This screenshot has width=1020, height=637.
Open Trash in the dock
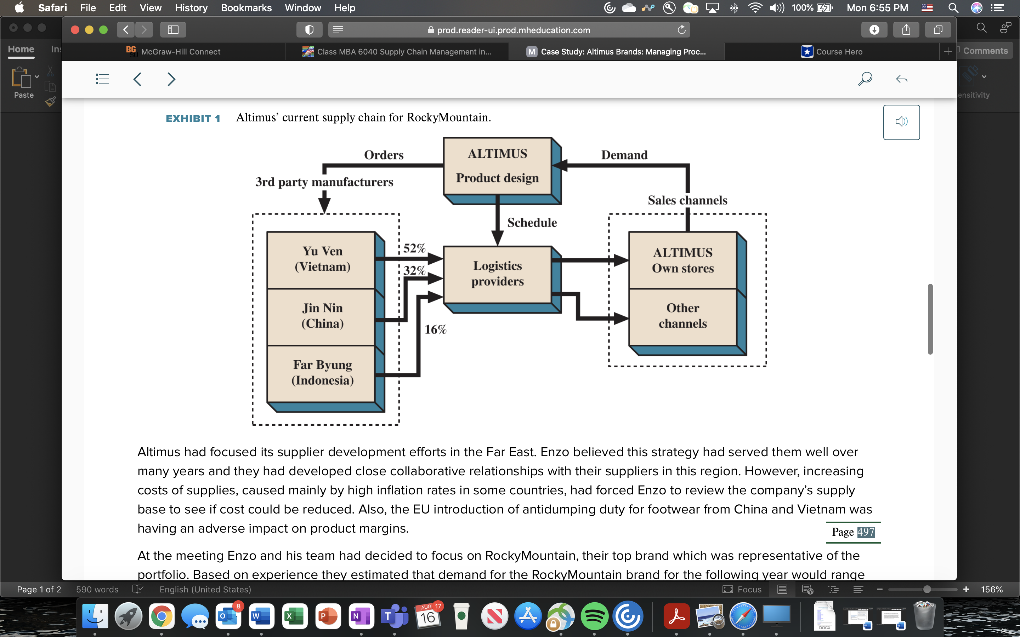924,615
